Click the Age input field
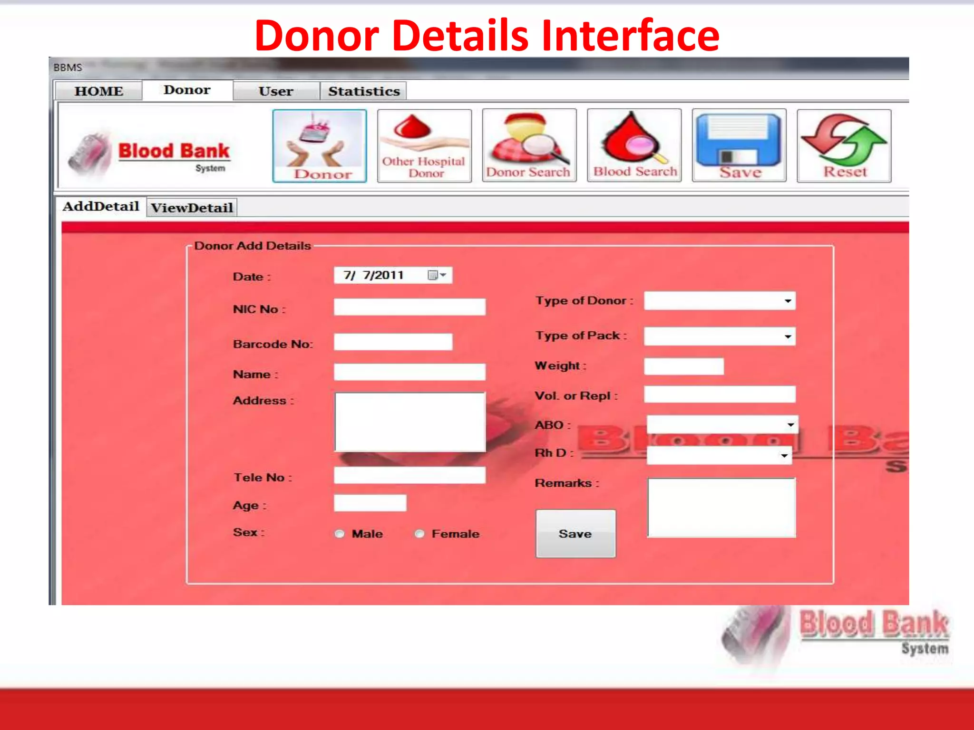The image size is (974, 730). pos(370,503)
